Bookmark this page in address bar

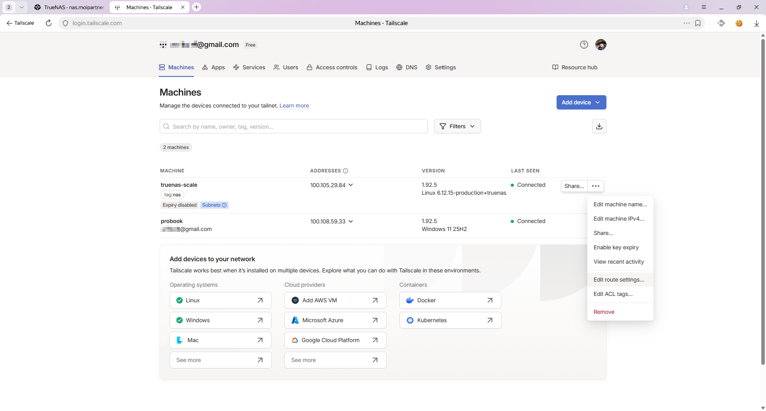click(698, 23)
